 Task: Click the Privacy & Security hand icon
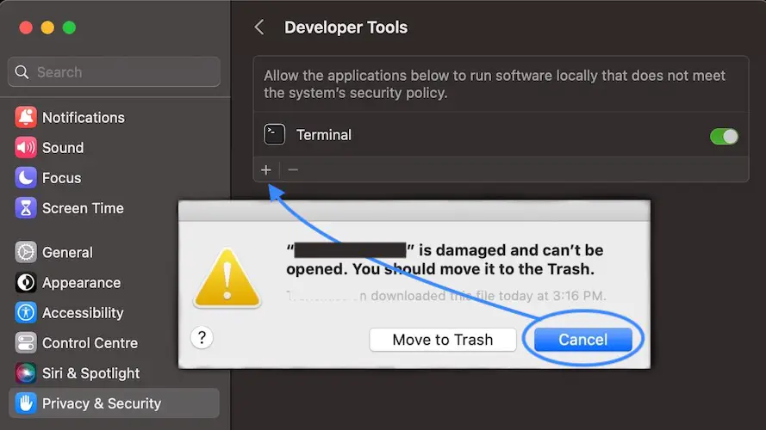(x=25, y=403)
